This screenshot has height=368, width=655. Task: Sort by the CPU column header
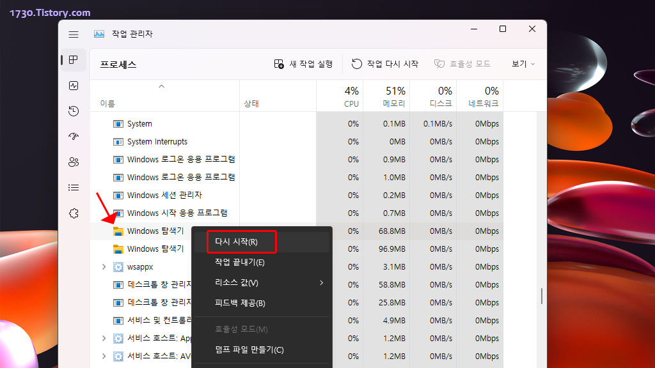coord(340,96)
